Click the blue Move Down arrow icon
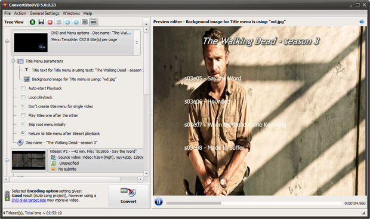This screenshot has width=370, height=219. [x=67, y=22]
